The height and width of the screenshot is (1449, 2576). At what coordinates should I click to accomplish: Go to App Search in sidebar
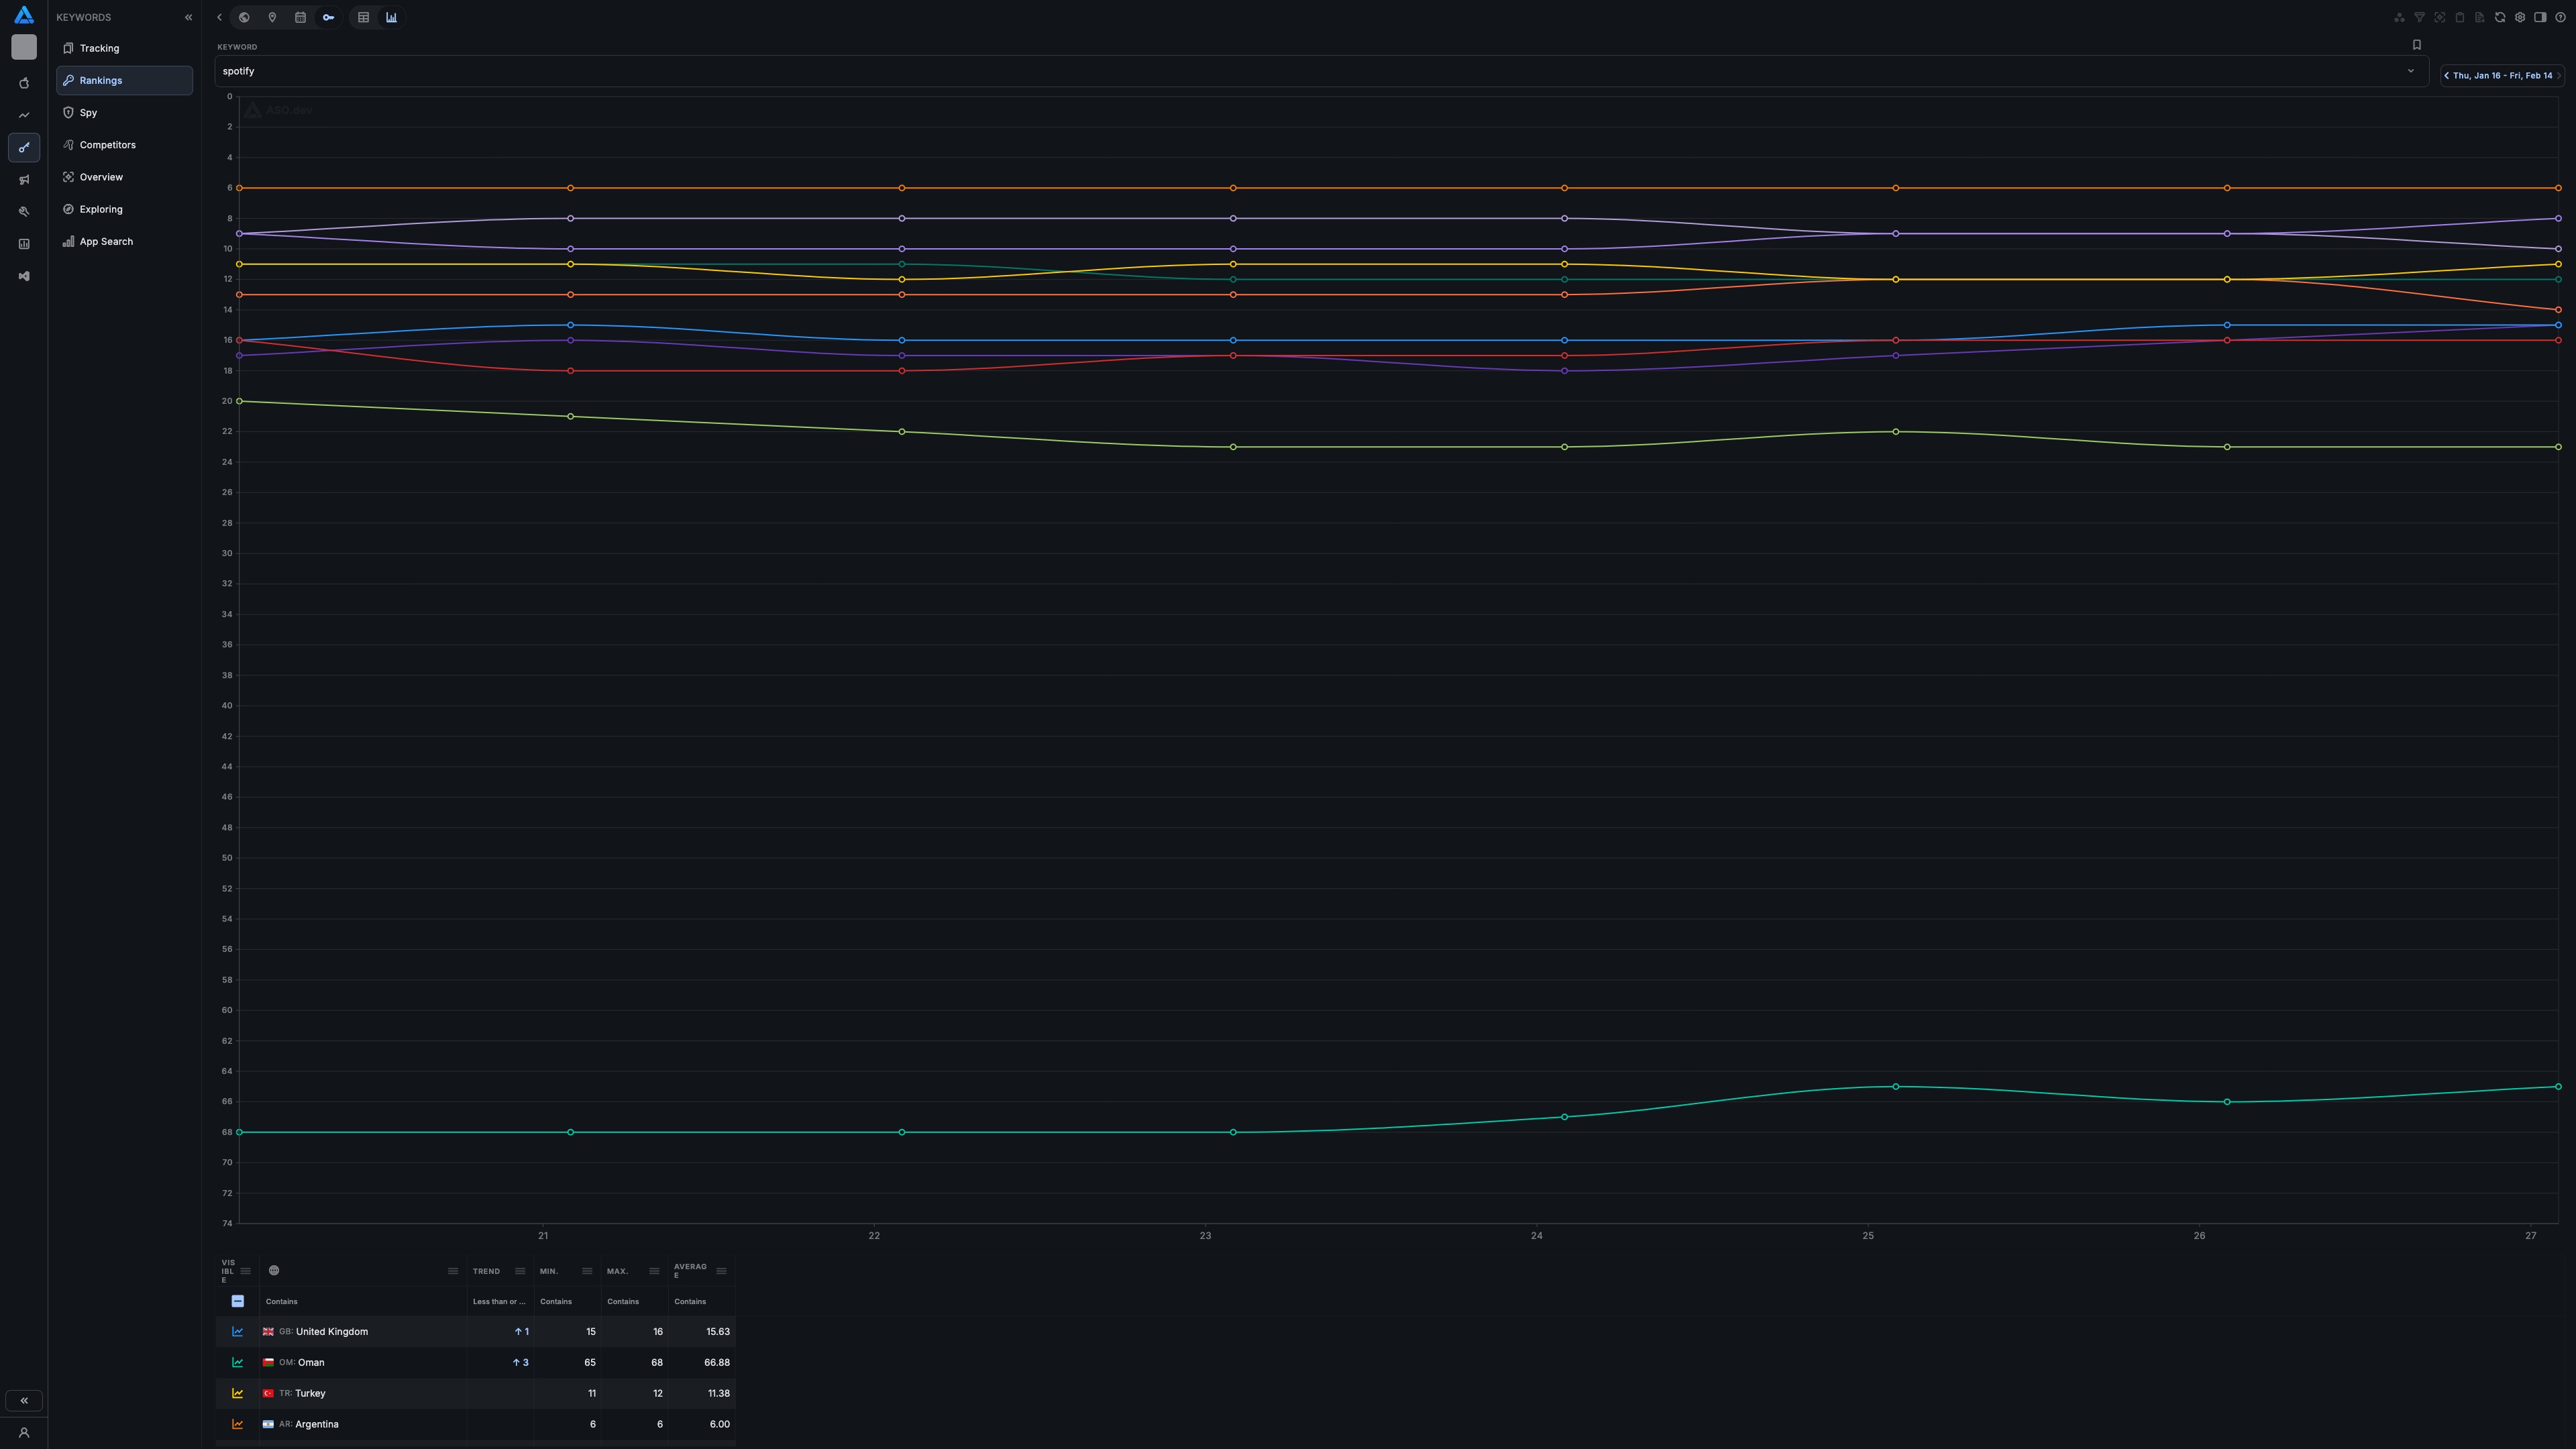(x=106, y=242)
